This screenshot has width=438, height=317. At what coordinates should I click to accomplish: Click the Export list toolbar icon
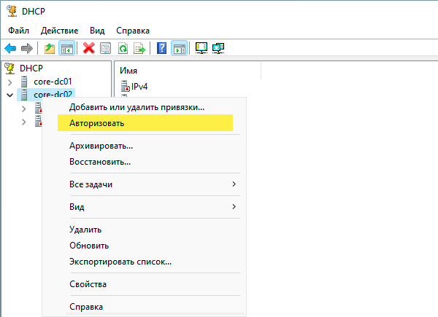coord(139,48)
